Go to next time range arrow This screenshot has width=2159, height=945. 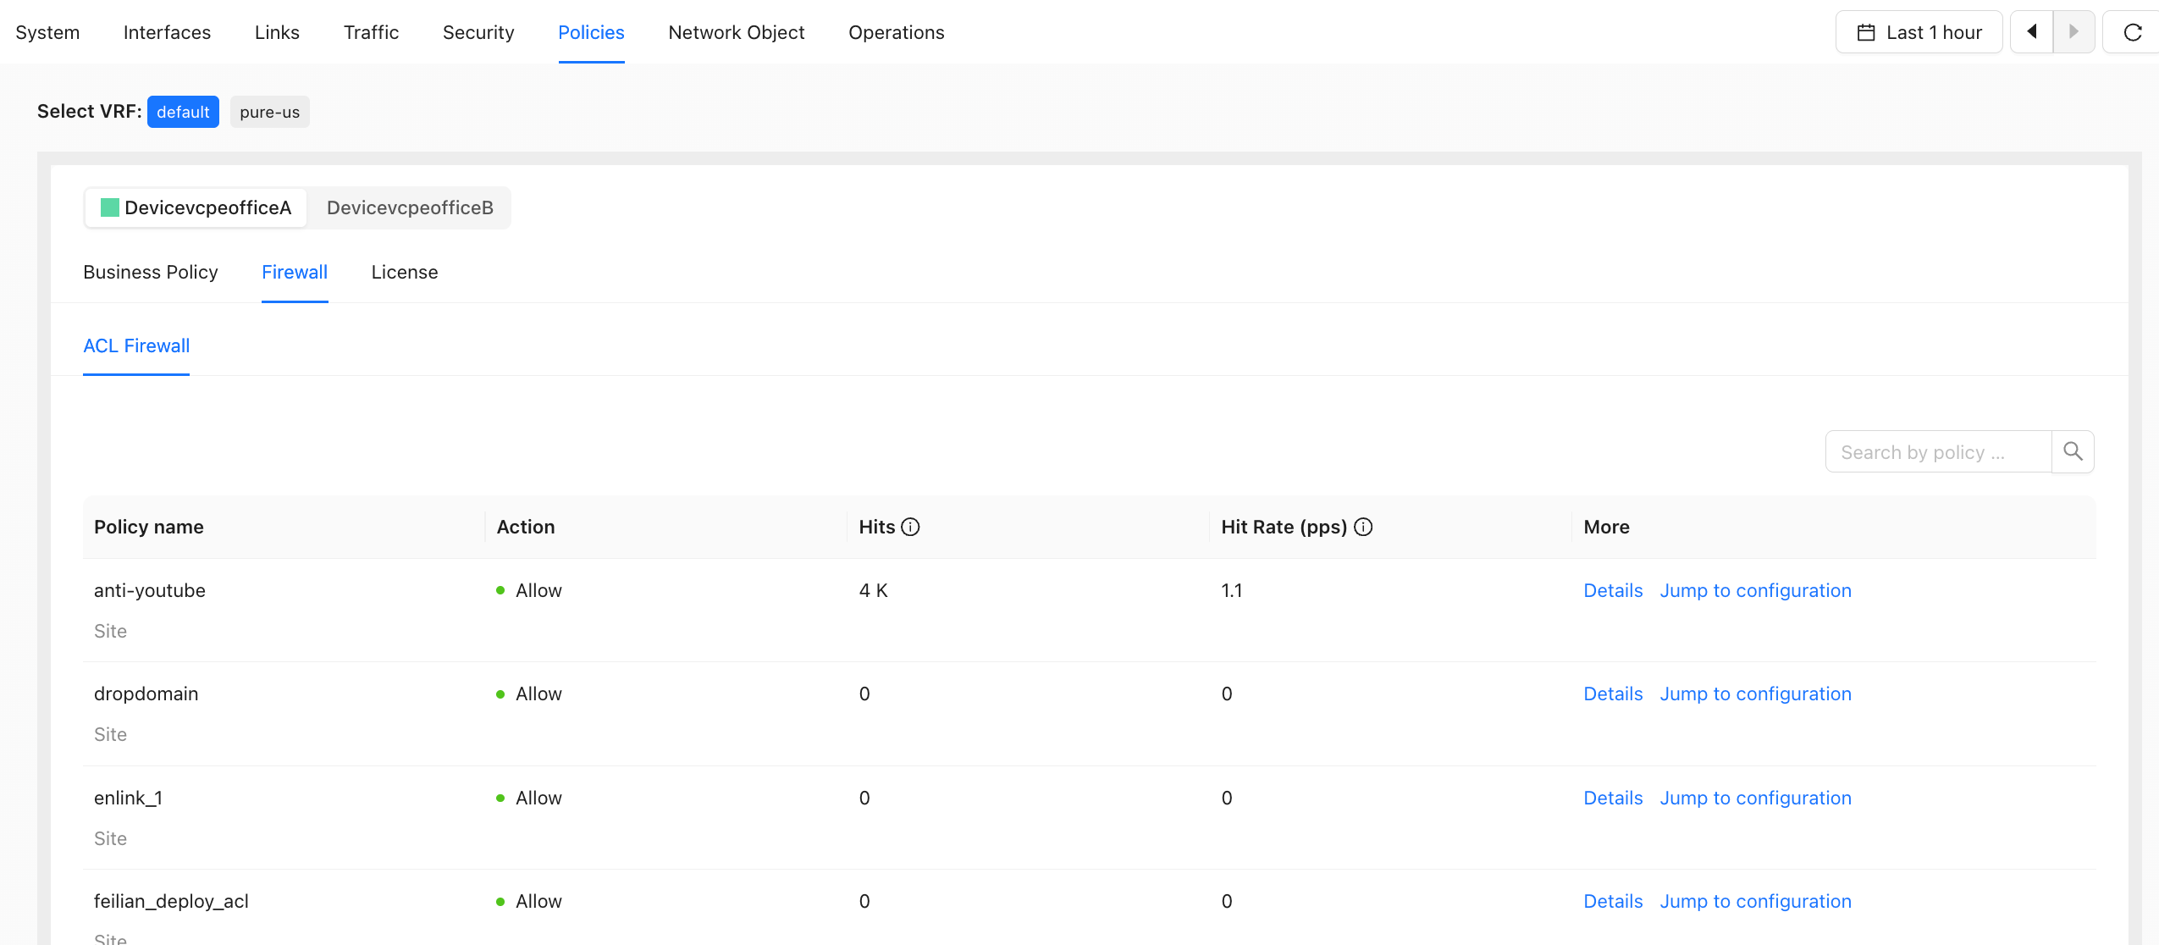pyautogui.click(x=2073, y=32)
